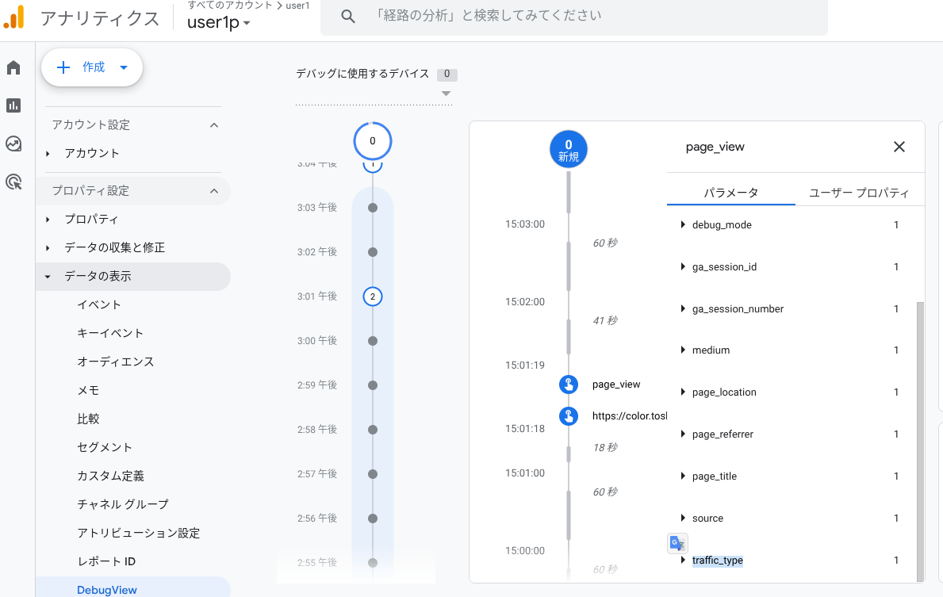This screenshot has height=597, width=943.
Task: Expand the page_title parameter
Action: [x=683, y=476]
